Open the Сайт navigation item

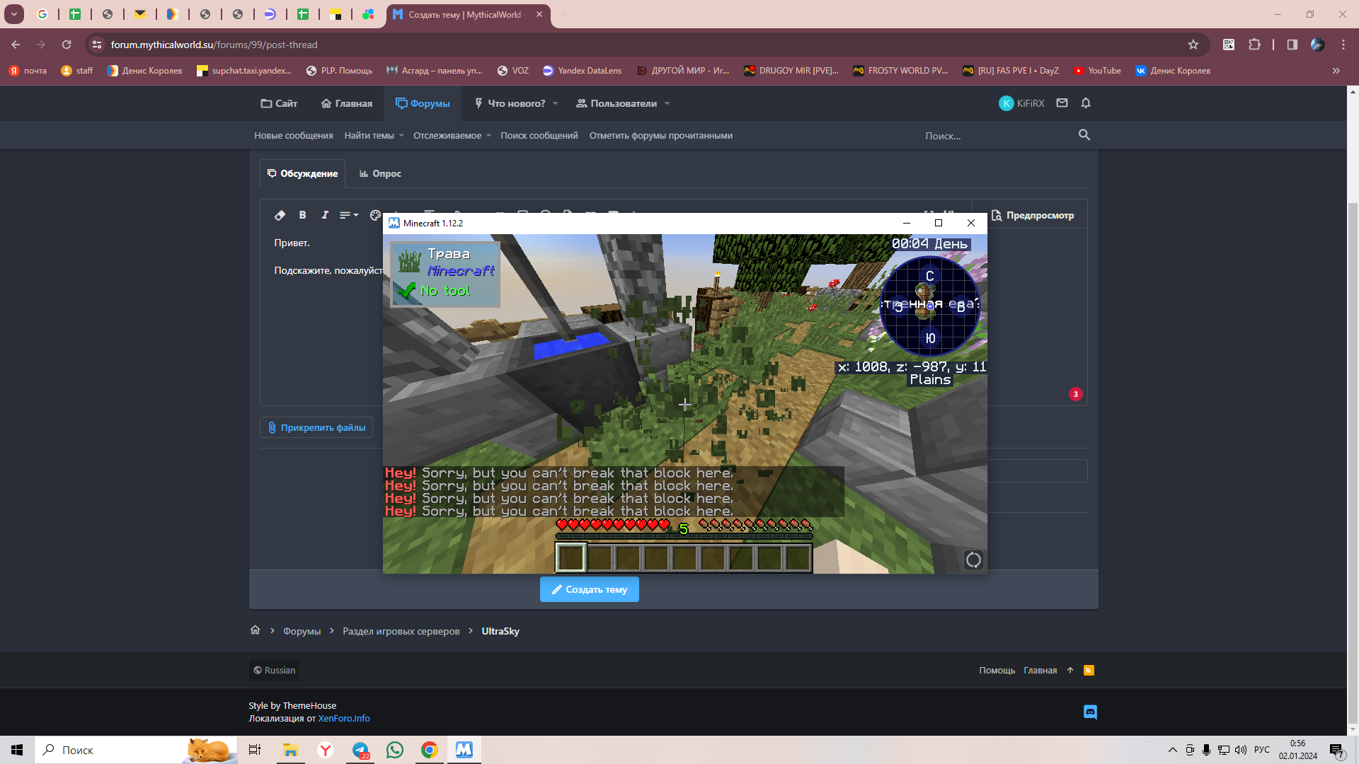(x=279, y=103)
